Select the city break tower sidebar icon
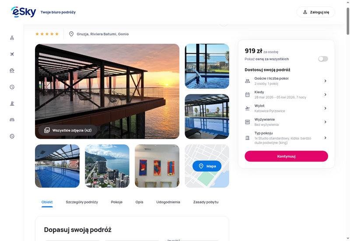Viewport: 350px width, 241px height. coord(12,103)
